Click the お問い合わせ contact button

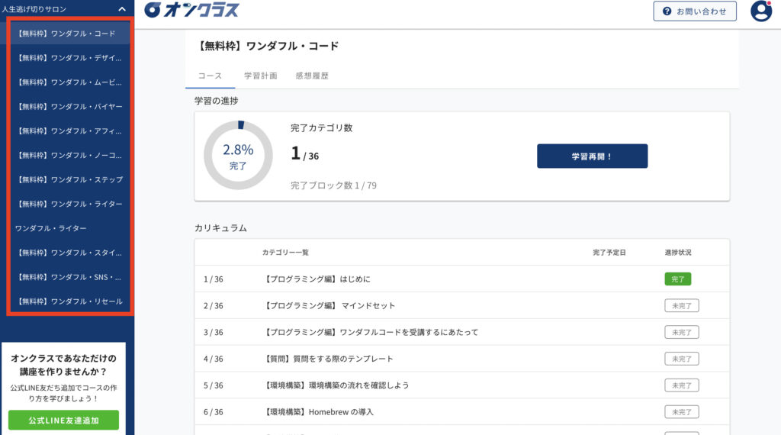point(695,11)
